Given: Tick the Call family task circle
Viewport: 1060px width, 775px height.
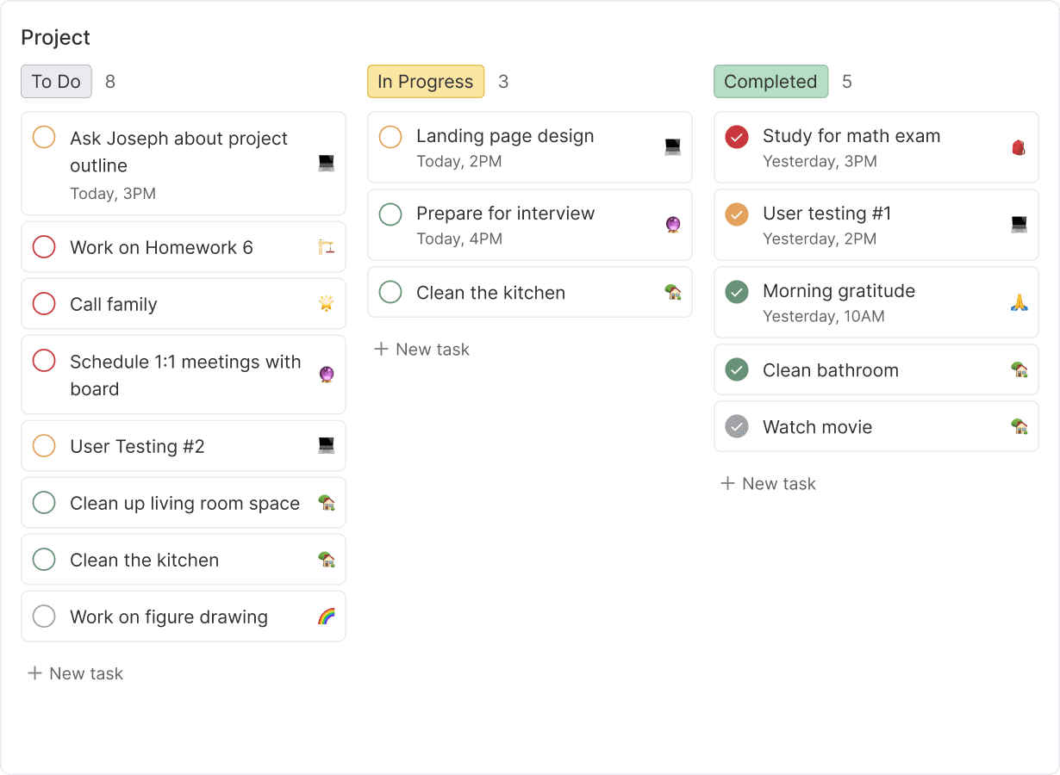Looking at the screenshot, I should tap(44, 304).
